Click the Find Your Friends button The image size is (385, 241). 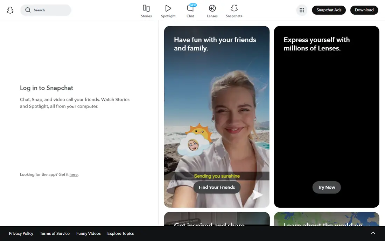click(x=217, y=187)
